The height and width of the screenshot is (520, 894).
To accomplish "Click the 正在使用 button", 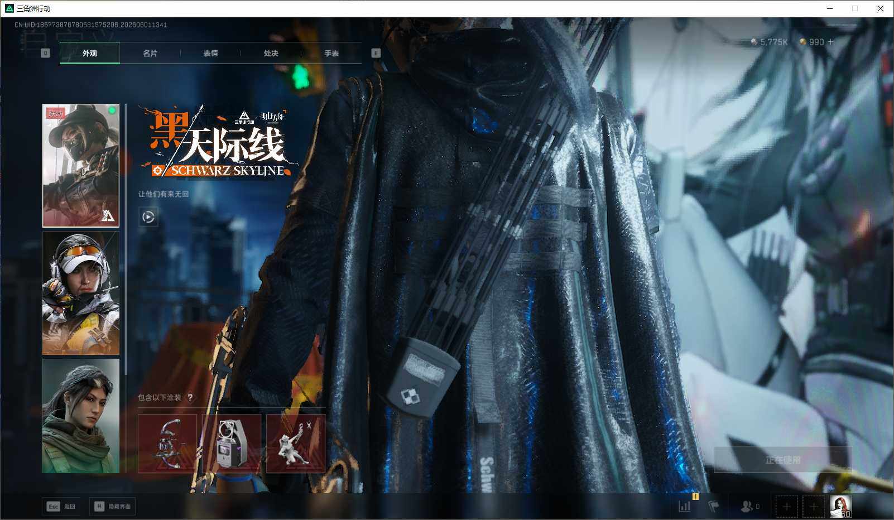I will pyautogui.click(x=783, y=460).
